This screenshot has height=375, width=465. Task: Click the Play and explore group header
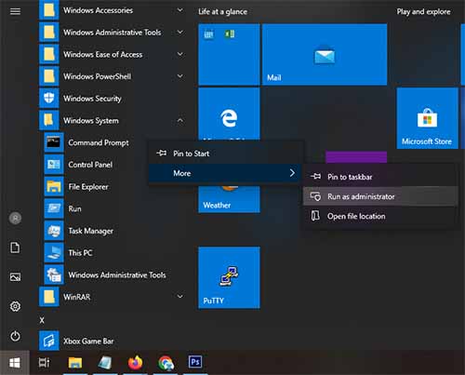point(423,12)
